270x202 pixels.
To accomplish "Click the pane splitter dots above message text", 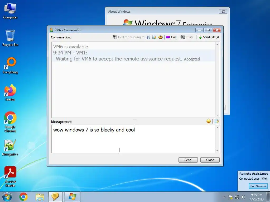I will click(x=135, y=119).
